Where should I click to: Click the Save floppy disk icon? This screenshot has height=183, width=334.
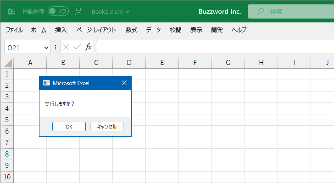[78, 11]
